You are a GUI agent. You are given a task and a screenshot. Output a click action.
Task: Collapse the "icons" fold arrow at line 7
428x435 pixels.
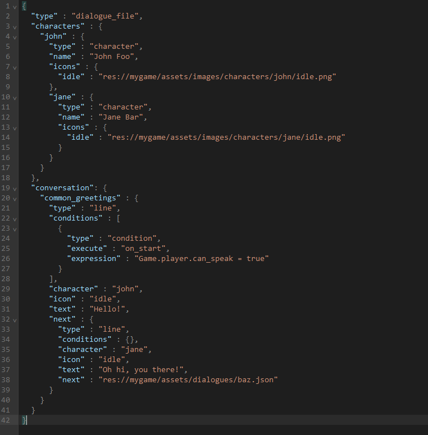coord(15,67)
